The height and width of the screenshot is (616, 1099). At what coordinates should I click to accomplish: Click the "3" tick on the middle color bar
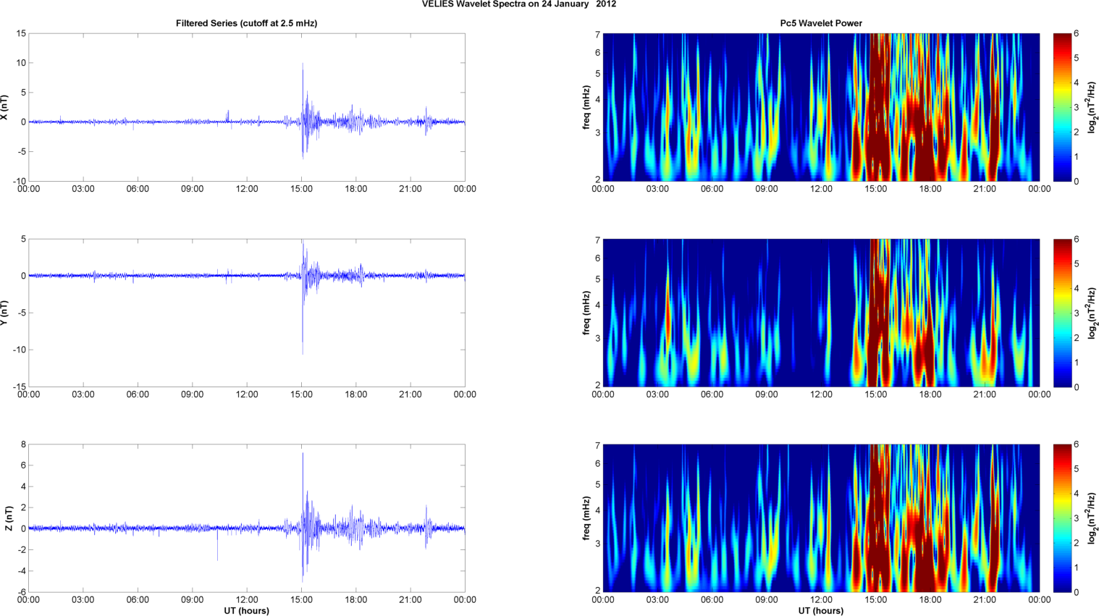(x=1077, y=313)
